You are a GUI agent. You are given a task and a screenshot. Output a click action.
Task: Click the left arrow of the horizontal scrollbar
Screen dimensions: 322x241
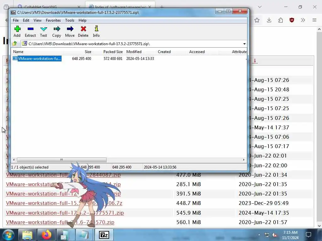(x=14, y=160)
